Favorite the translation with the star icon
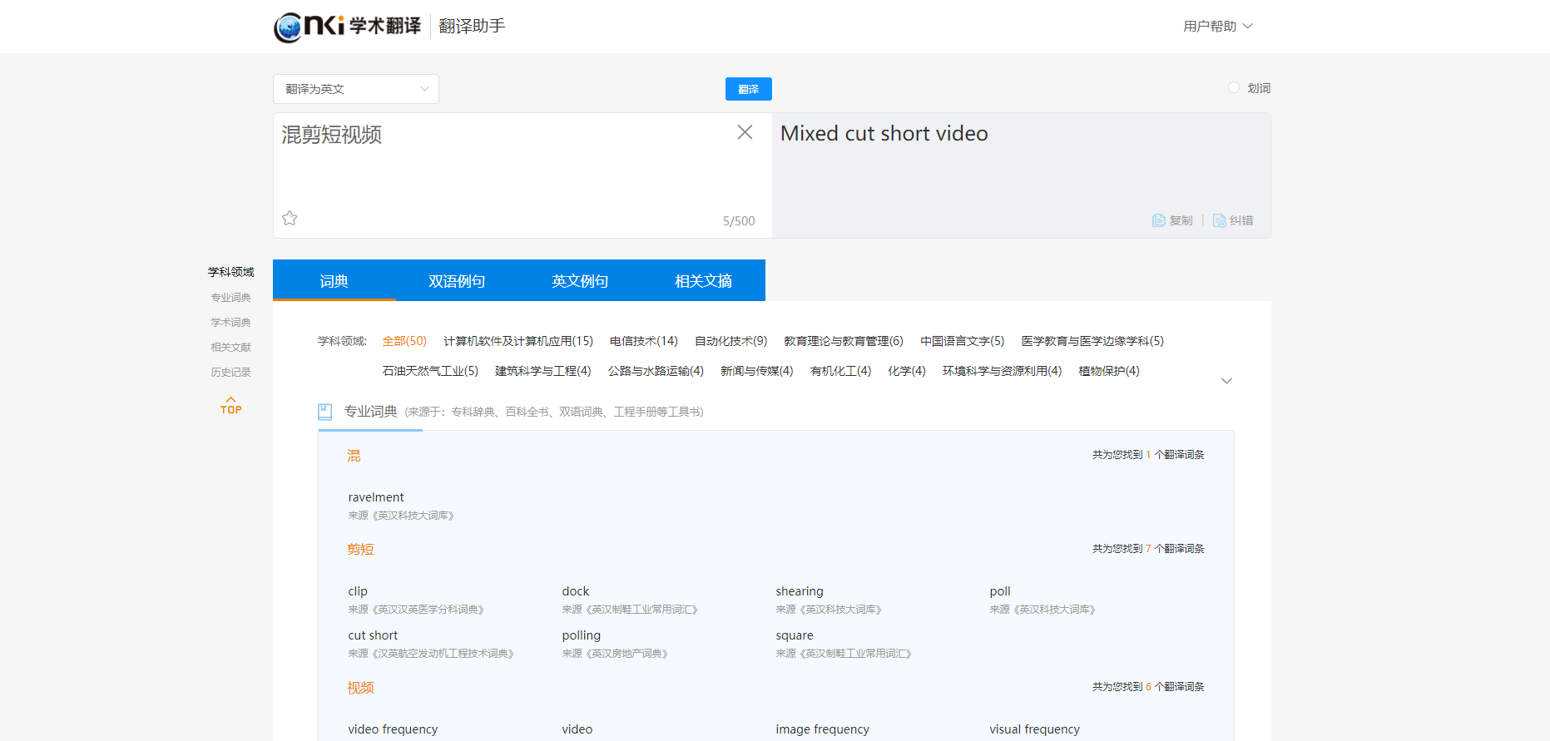The width and height of the screenshot is (1550, 741). tap(290, 218)
